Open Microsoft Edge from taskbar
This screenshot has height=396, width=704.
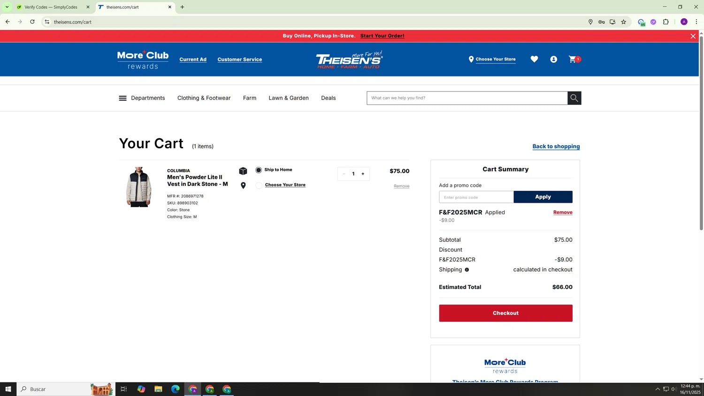point(176,389)
